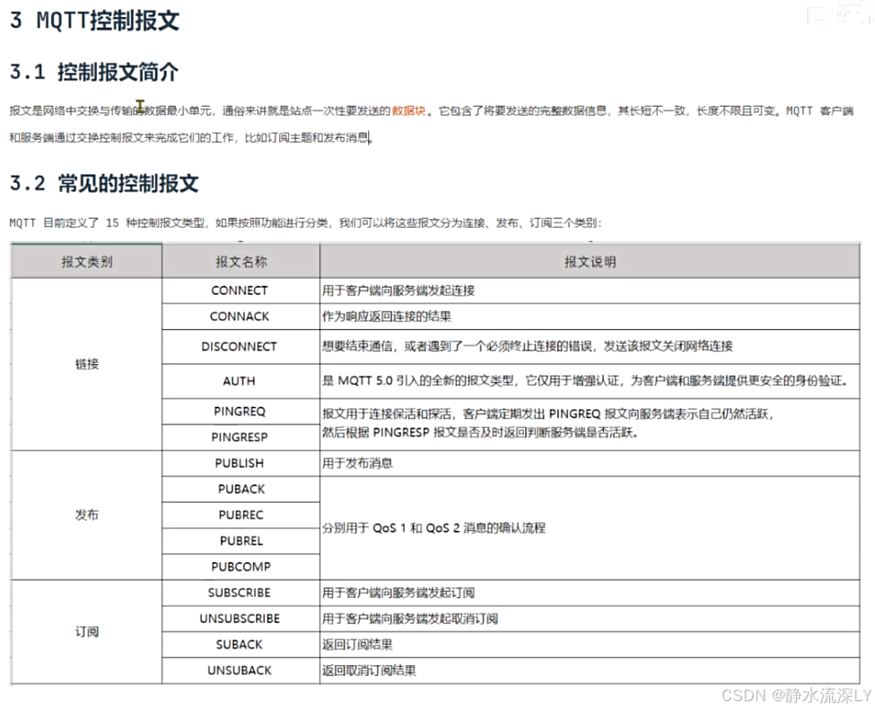Click description 用于发布消息
Viewport: 875px width, 711px height.
357,463
